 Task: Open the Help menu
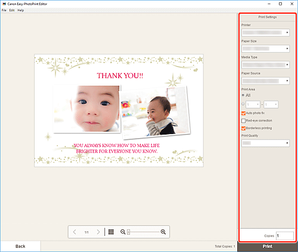[21, 10]
